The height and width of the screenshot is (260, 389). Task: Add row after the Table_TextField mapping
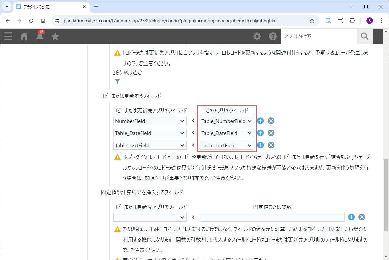tap(260, 145)
